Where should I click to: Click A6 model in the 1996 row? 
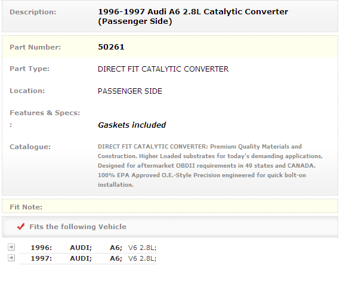[116, 248]
